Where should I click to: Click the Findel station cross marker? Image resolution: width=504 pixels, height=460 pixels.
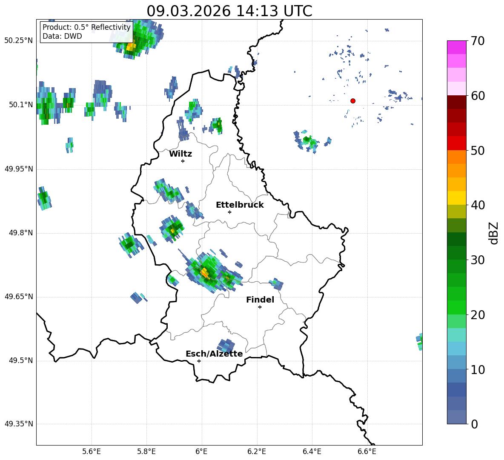[260, 307]
